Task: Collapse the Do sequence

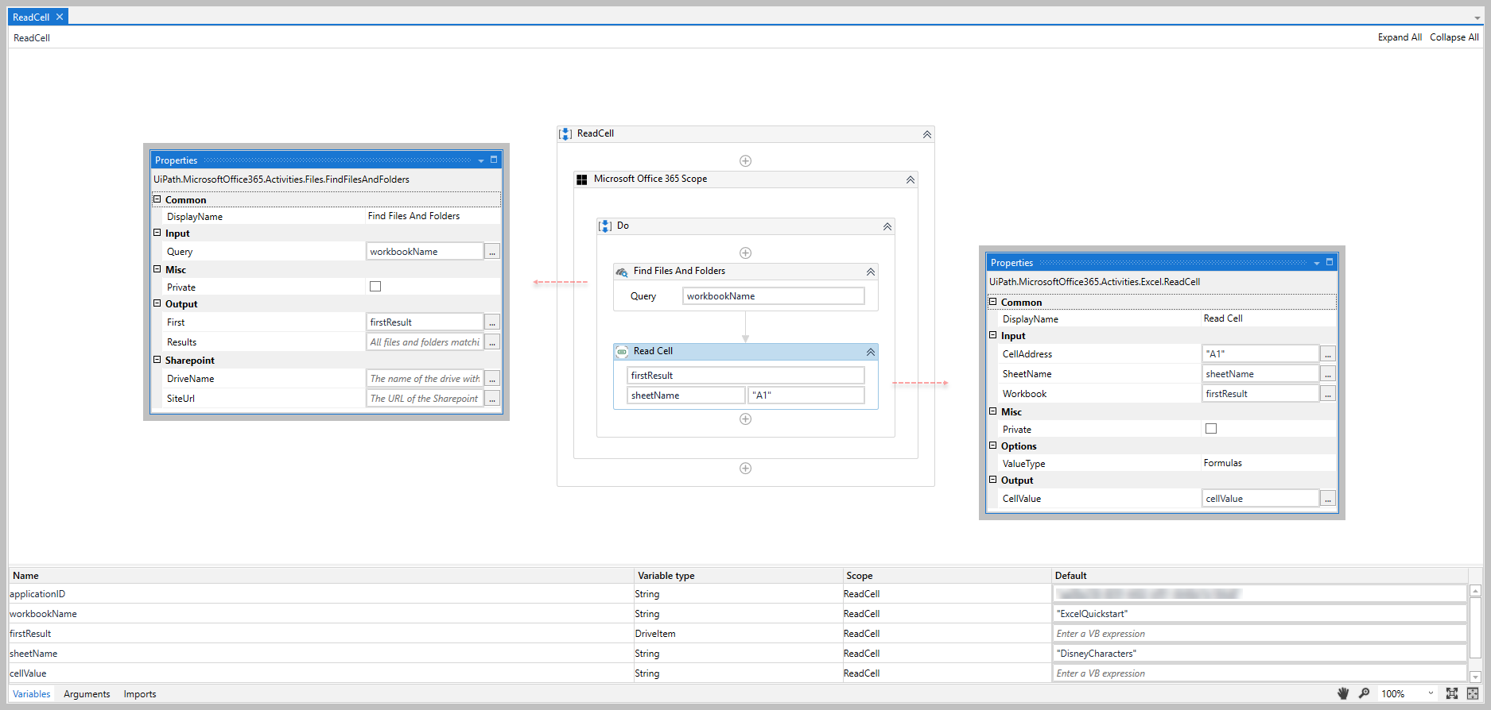Action: point(887,227)
